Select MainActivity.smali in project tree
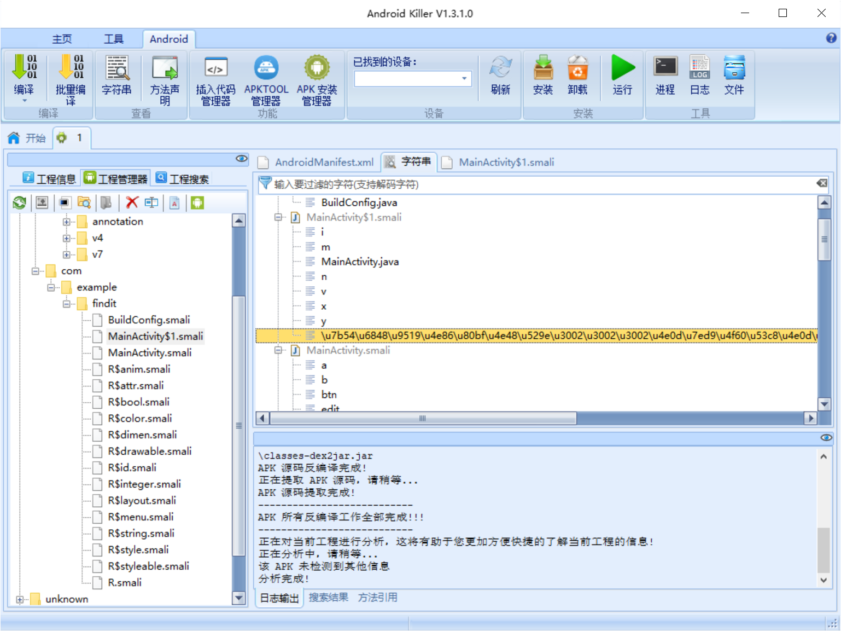 (150, 353)
